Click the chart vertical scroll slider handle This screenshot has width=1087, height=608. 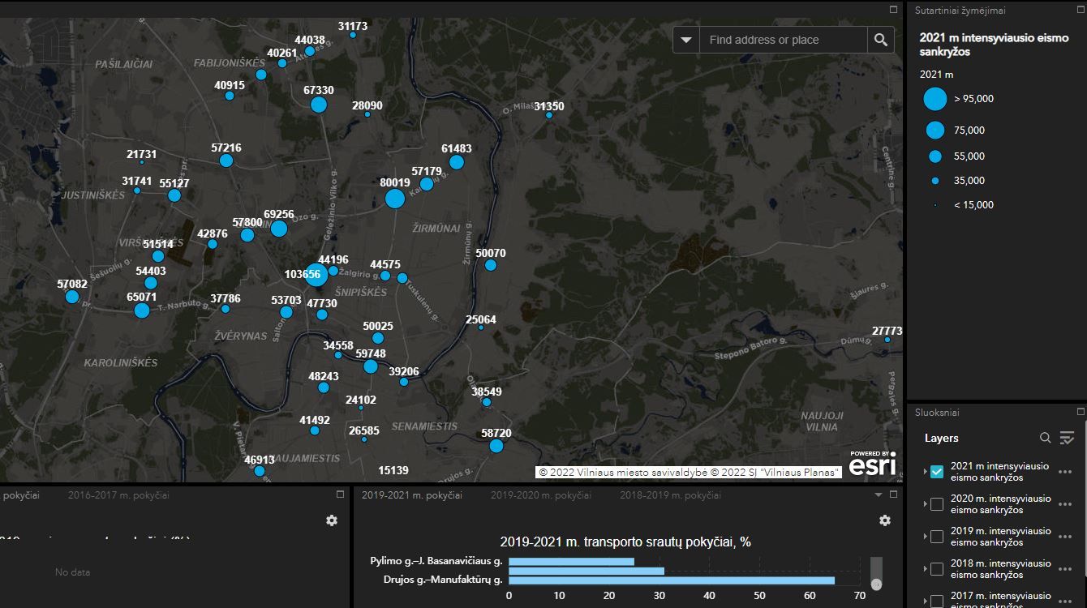tap(876, 584)
